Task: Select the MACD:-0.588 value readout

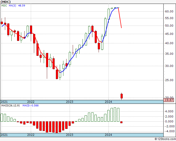Action: tap(31, 106)
